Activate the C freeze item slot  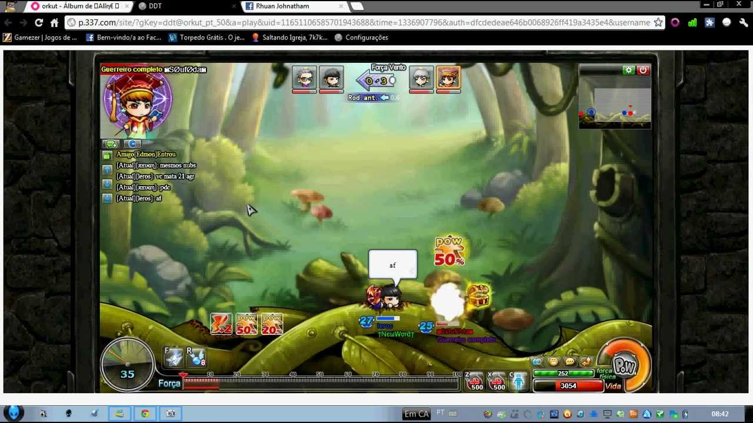(518, 381)
